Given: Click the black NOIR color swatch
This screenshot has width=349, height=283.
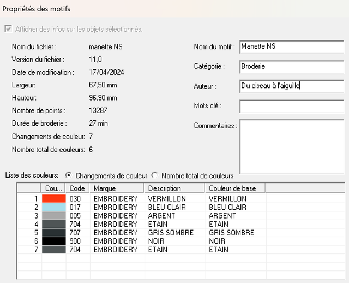Looking at the screenshot, I should pyautogui.click(x=53, y=241).
